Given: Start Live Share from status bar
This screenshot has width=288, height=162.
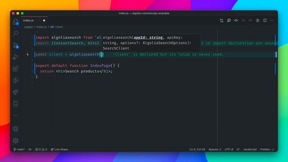Looking at the screenshot, I should [x=59, y=149].
